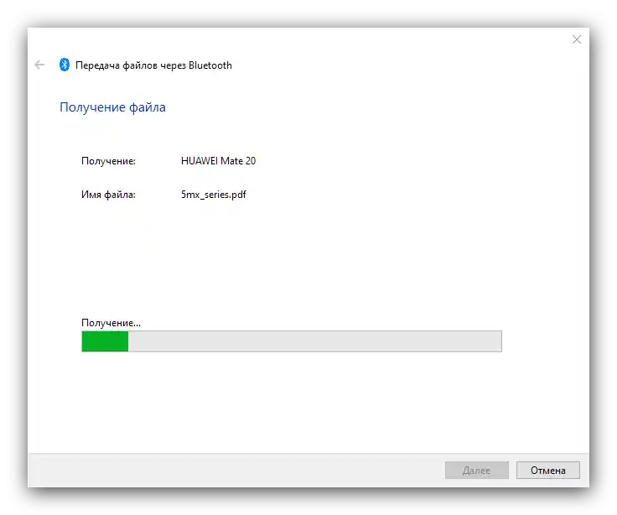Select the window title 'Передача файлов через Bluetooth'

point(153,65)
